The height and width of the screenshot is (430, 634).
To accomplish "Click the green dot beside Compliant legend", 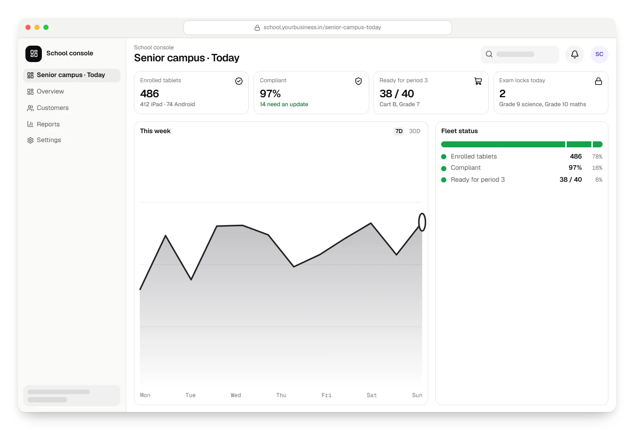I will [x=444, y=168].
